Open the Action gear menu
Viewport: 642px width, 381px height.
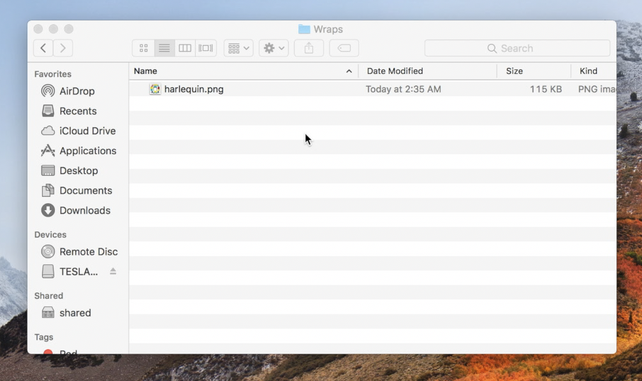tap(274, 48)
